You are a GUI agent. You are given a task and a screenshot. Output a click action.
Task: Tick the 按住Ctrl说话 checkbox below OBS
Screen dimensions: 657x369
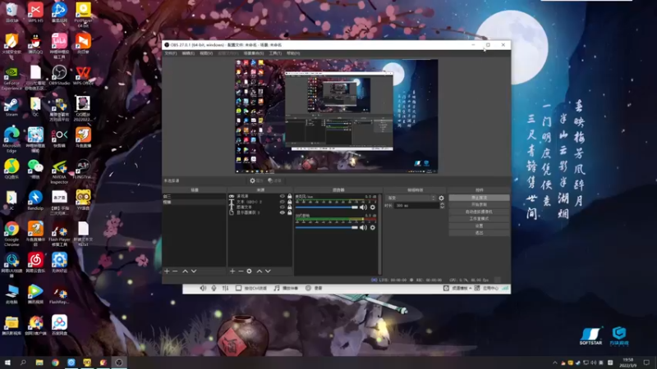[x=238, y=289]
